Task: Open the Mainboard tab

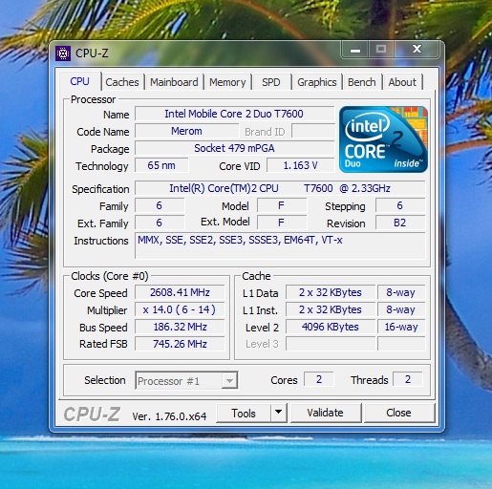Action: [174, 82]
